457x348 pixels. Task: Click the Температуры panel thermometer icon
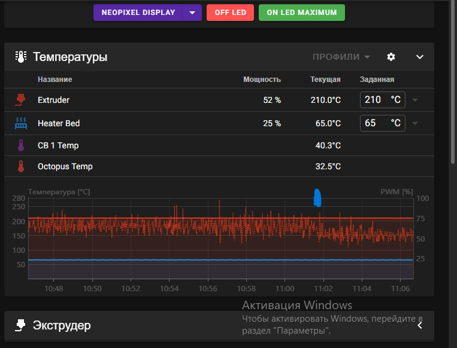(20, 57)
